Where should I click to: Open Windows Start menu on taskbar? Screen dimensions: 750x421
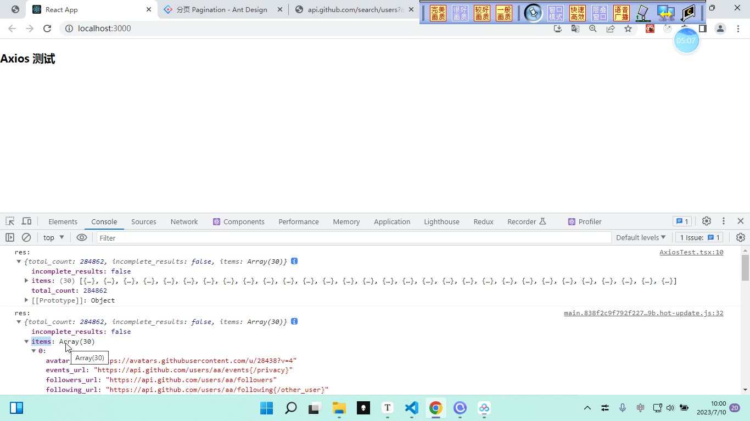point(266,408)
